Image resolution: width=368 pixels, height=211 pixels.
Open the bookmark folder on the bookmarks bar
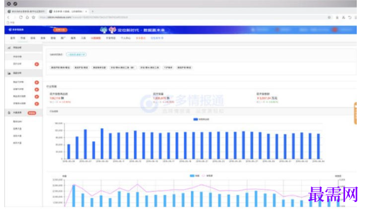pos(11,23)
